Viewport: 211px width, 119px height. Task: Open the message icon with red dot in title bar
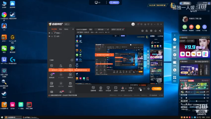pyautogui.click(x=138, y=24)
